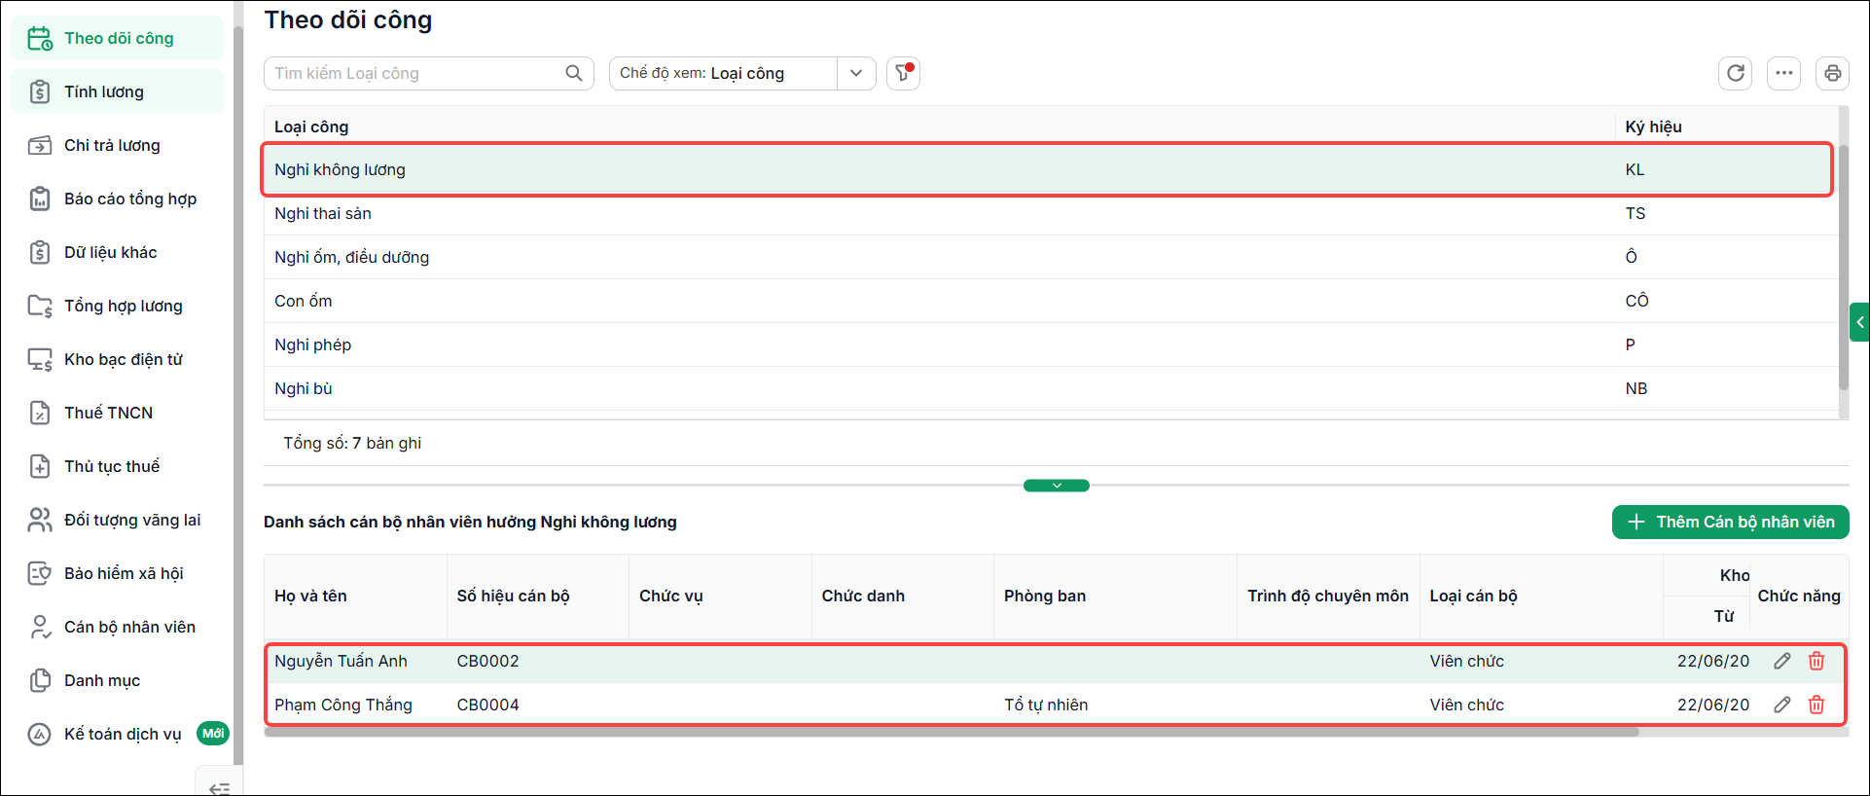Click the Đối tượng vãng lai icon

pyautogui.click(x=40, y=520)
